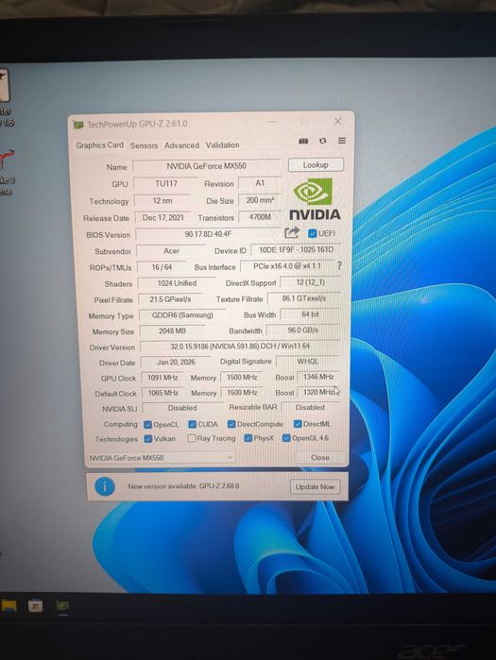Click the 4700M transistors value
496x660 pixels.
pos(260,217)
